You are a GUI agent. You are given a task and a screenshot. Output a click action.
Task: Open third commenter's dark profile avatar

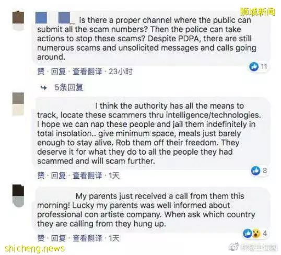(x=18, y=195)
